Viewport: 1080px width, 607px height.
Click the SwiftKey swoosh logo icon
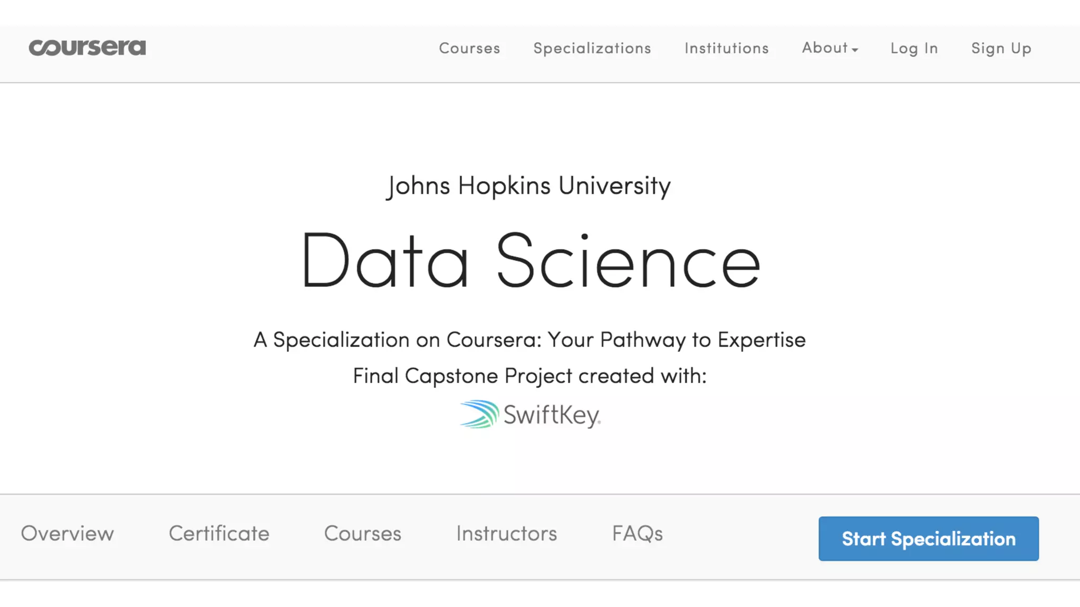pyautogui.click(x=479, y=414)
